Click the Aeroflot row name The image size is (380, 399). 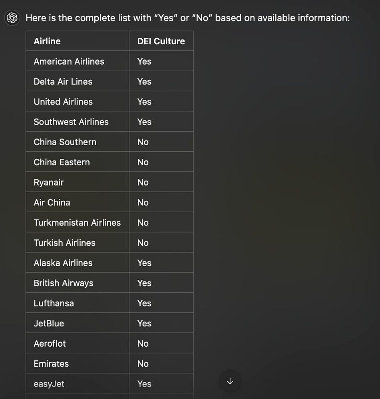point(50,344)
